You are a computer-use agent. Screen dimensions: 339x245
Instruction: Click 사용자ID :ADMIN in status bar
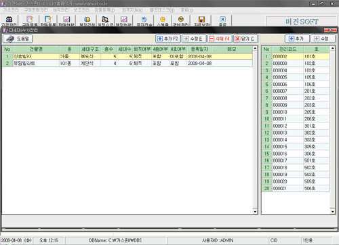click(x=218, y=240)
